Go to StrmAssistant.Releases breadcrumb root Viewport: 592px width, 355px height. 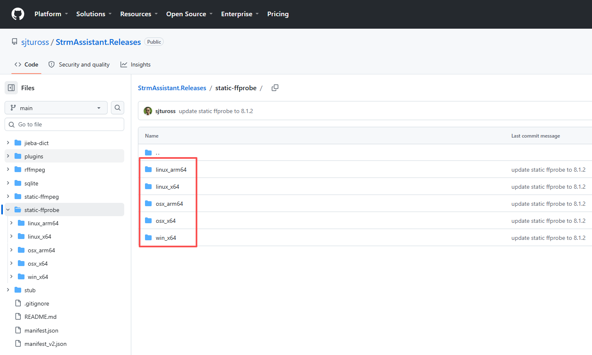(172, 88)
